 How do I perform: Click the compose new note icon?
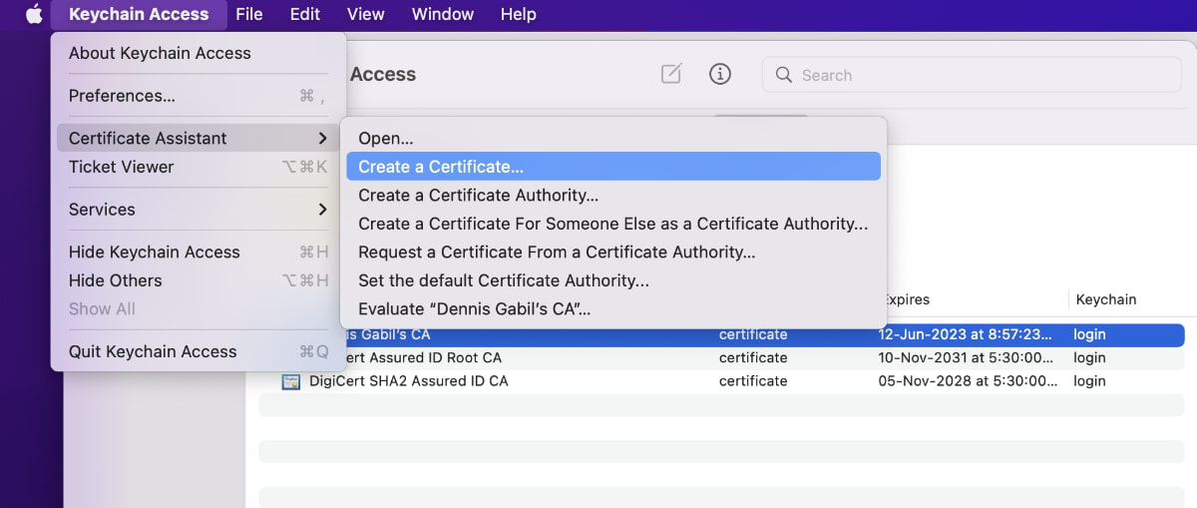(671, 74)
